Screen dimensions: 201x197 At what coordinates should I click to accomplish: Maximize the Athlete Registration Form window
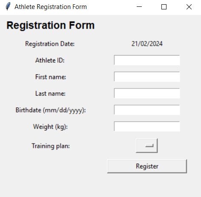point(164,7)
